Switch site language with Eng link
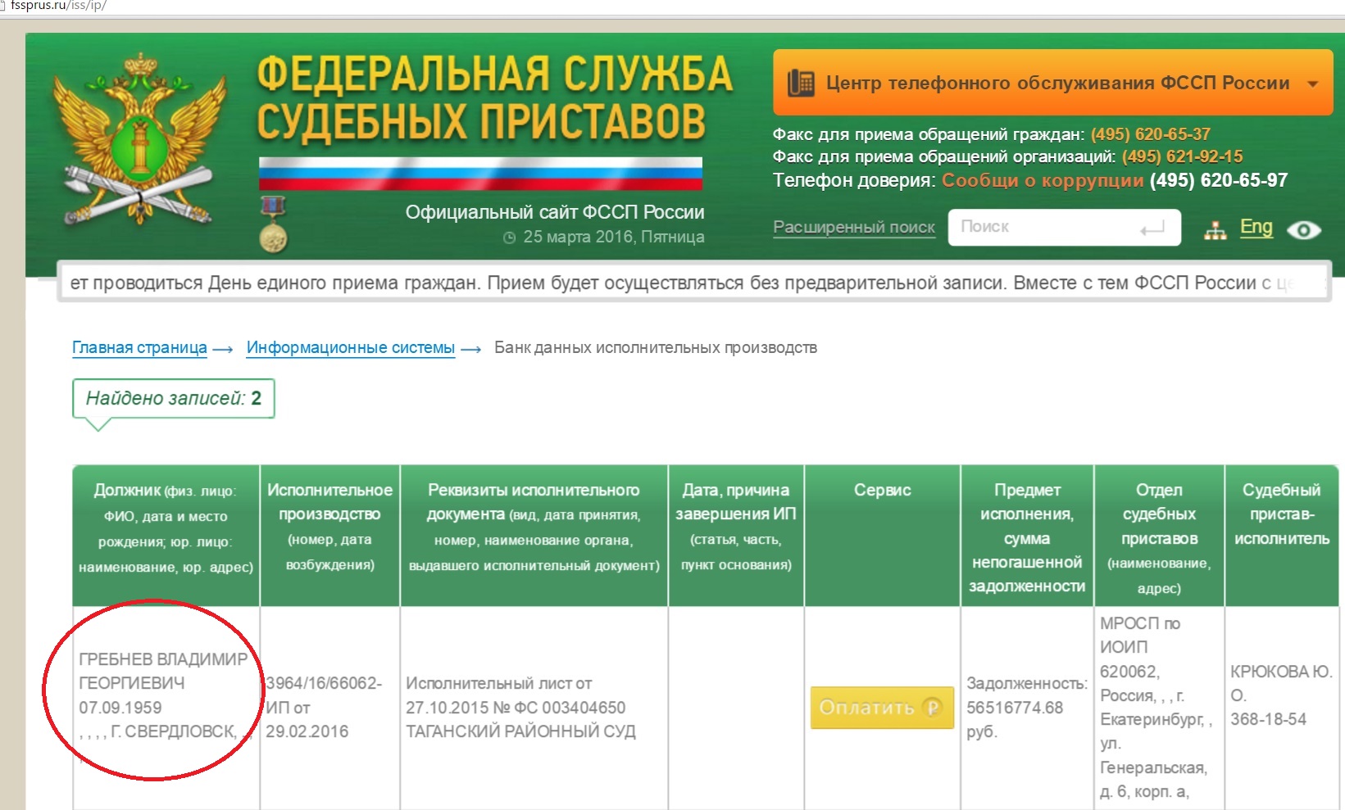This screenshot has height=810, width=1345. pyautogui.click(x=1256, y=227)
